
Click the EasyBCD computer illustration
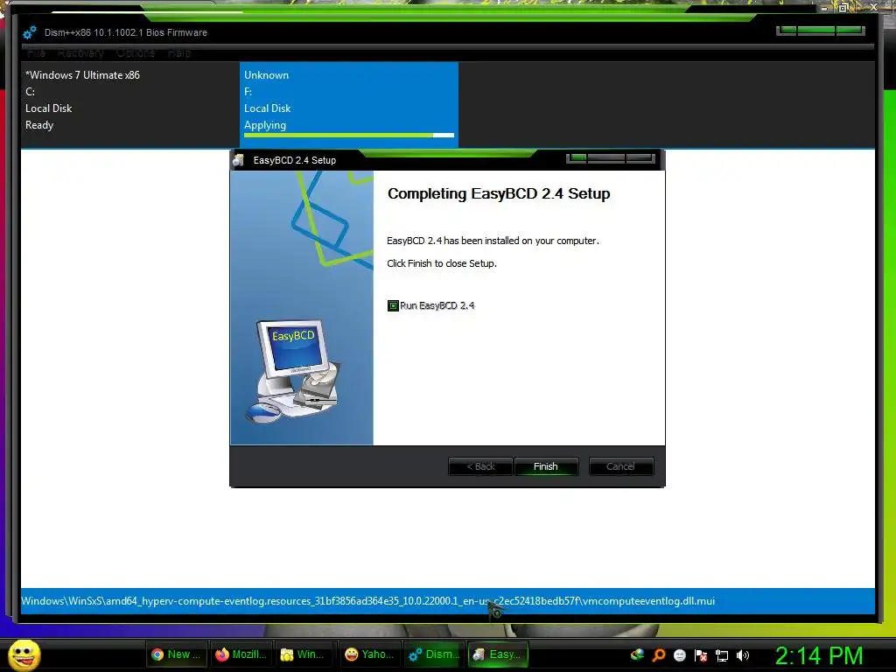pos(294,370)
